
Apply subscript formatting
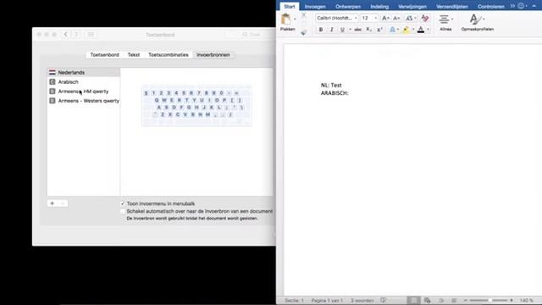(x=368, y=30)
